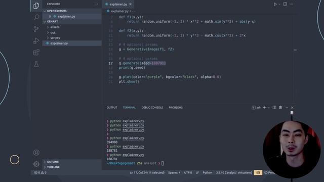Screen dimensions: 324x182
Task: Place cursor on line 17 g.generate
Action: coord(142,63)
